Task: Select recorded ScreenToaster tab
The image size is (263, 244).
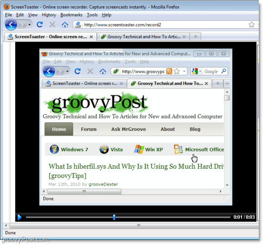Action: tap(84, 83)
